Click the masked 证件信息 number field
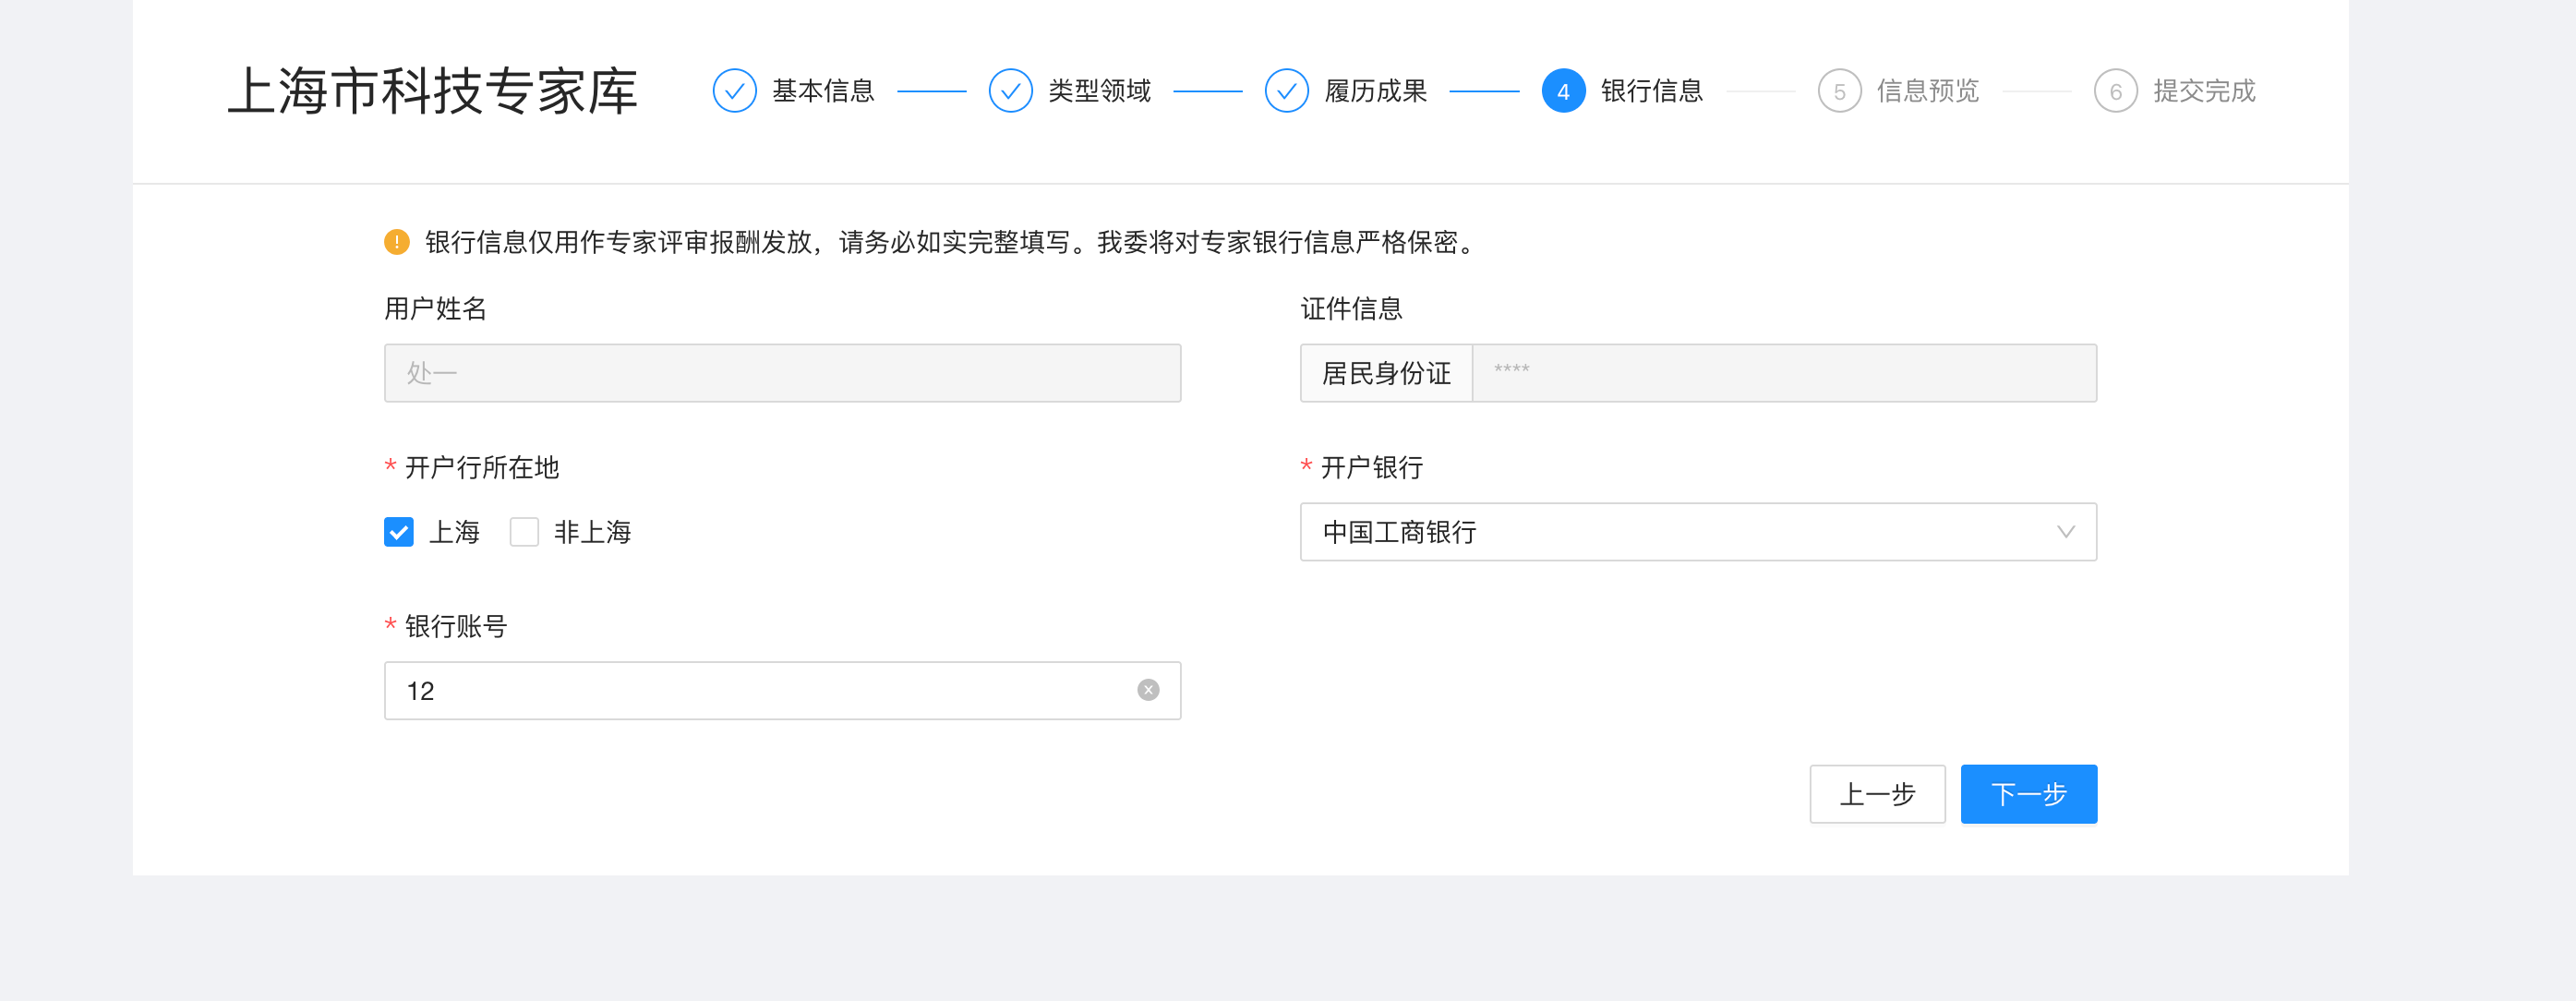This screenshot has width=2576, height=1001. click(x=1783, y=374)
